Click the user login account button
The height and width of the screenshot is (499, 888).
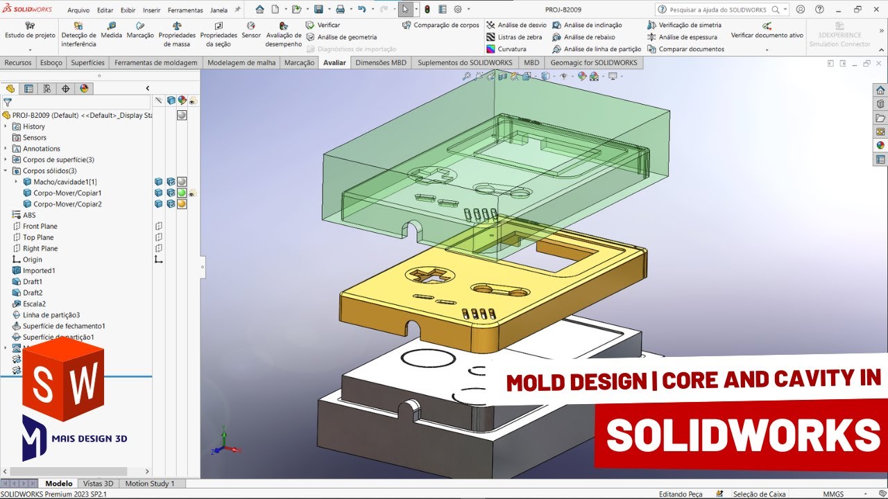coord(801,10)
